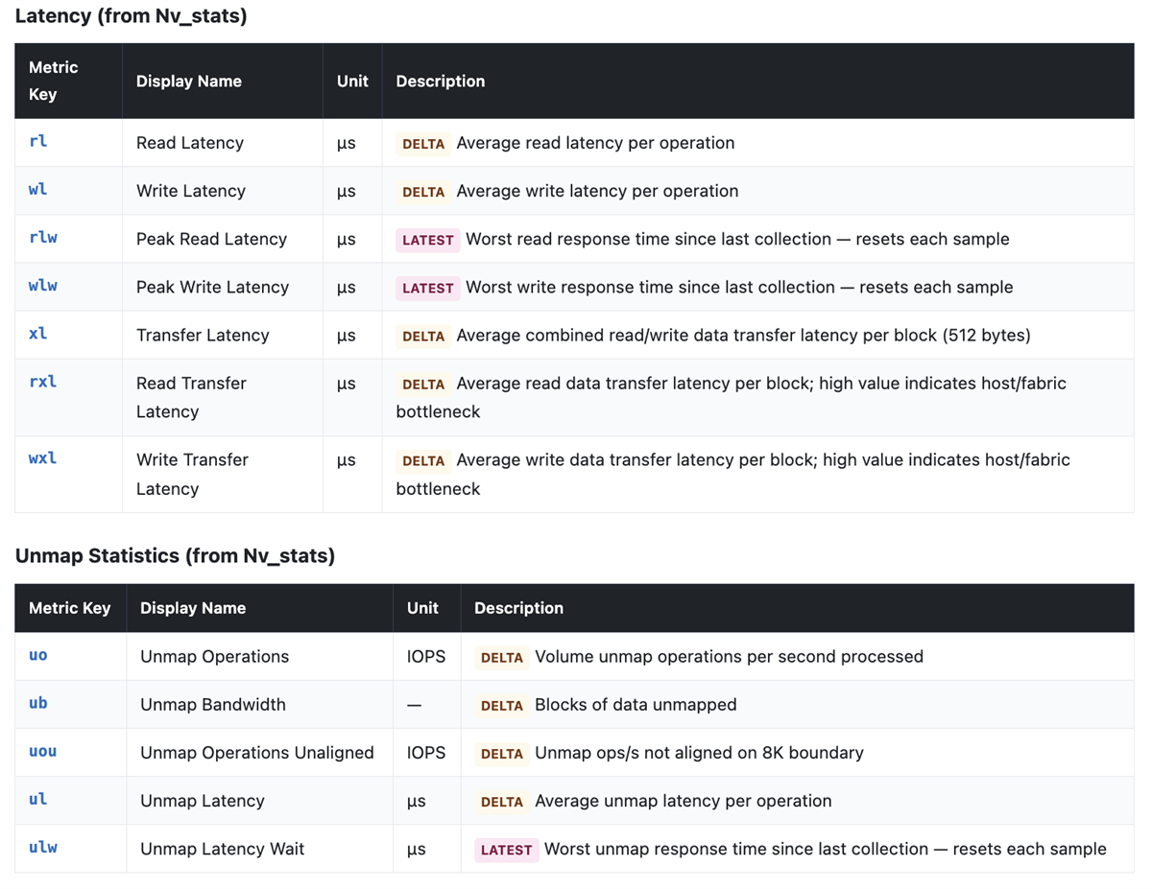
Task: Click the text "Average unmap latency per operation"
Action: (x=684, y=801)
